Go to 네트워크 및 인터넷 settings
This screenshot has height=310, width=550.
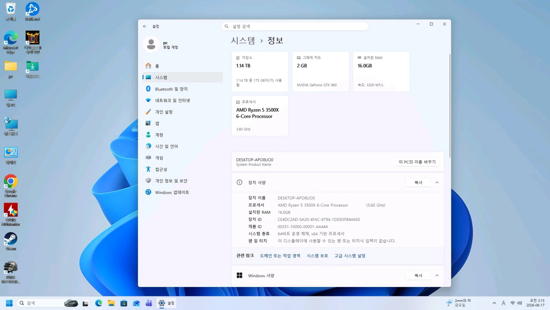click(x=182, y=100)
